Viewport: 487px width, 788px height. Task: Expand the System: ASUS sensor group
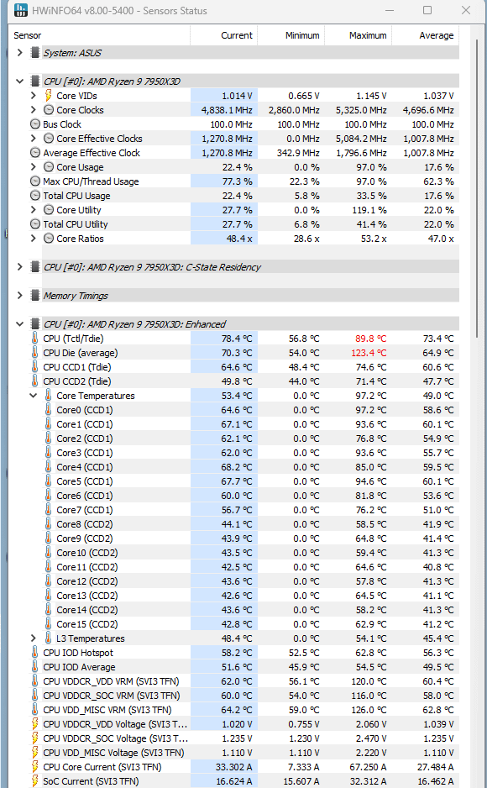[19, 52]
